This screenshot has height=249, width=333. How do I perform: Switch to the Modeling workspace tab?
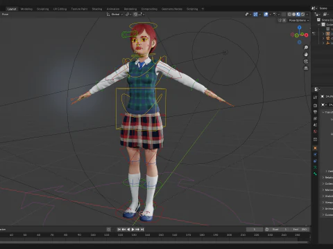pos(26,9)
